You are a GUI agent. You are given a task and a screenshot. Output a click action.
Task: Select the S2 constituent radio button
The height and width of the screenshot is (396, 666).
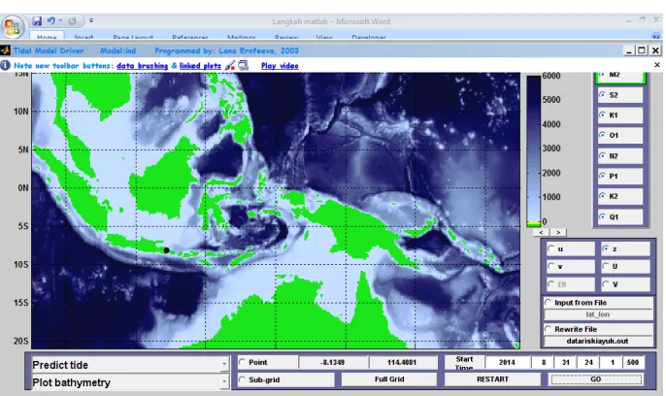602,95
